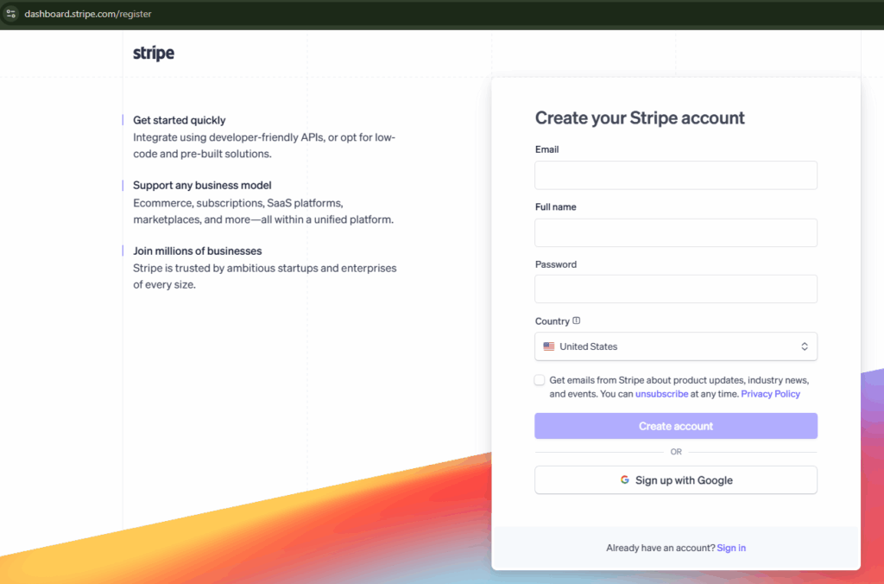Click the site information icon in address bar
This screenshot has width=884, height=584.
pyautogui.click(x=11, y=14)
